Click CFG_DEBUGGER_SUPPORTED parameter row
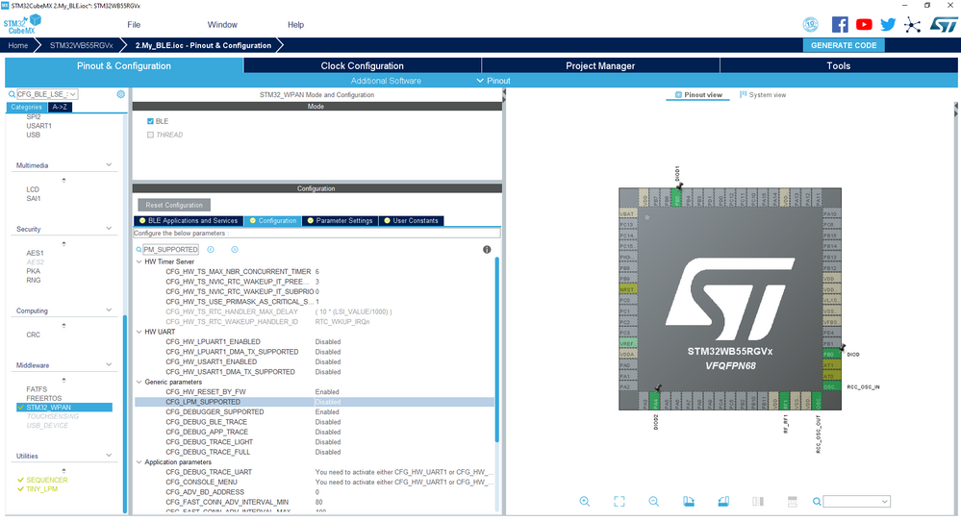 315,412
